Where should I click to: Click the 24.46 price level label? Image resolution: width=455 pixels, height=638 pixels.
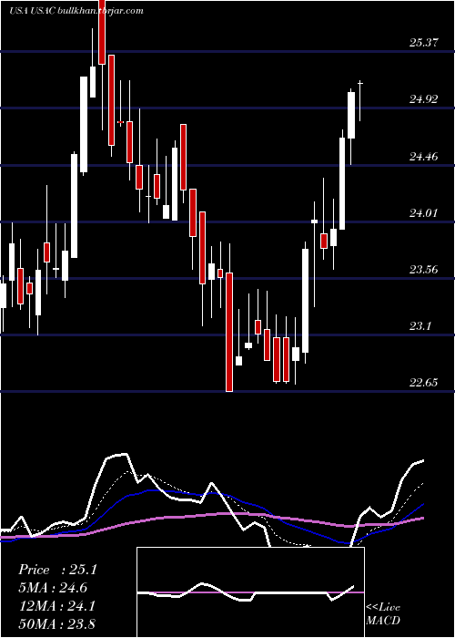tap(424, 156)
